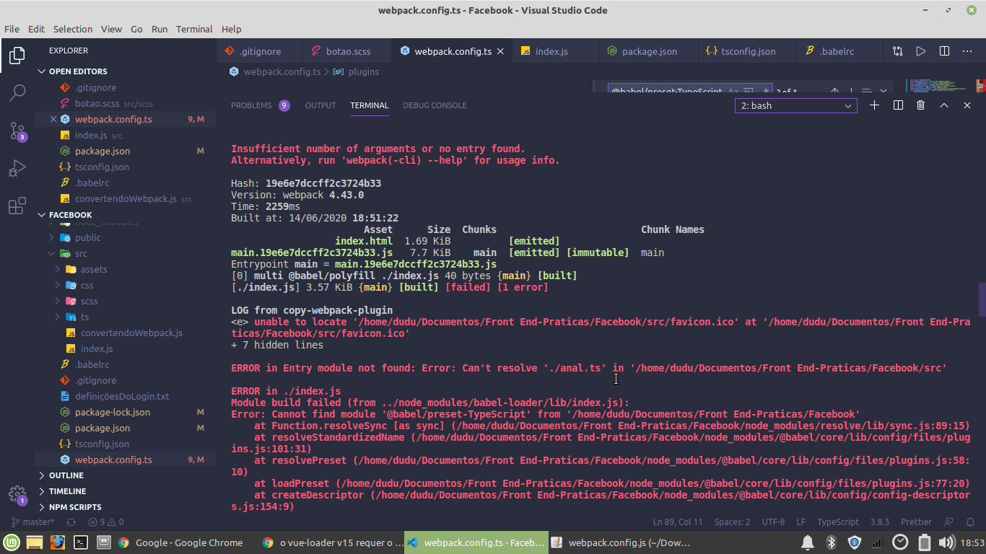Open the Linux Mint start menu

coord(11,542)
